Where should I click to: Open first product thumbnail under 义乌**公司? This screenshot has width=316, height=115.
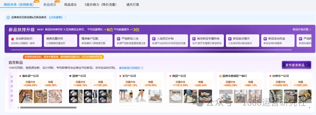(x=126, y=96)
